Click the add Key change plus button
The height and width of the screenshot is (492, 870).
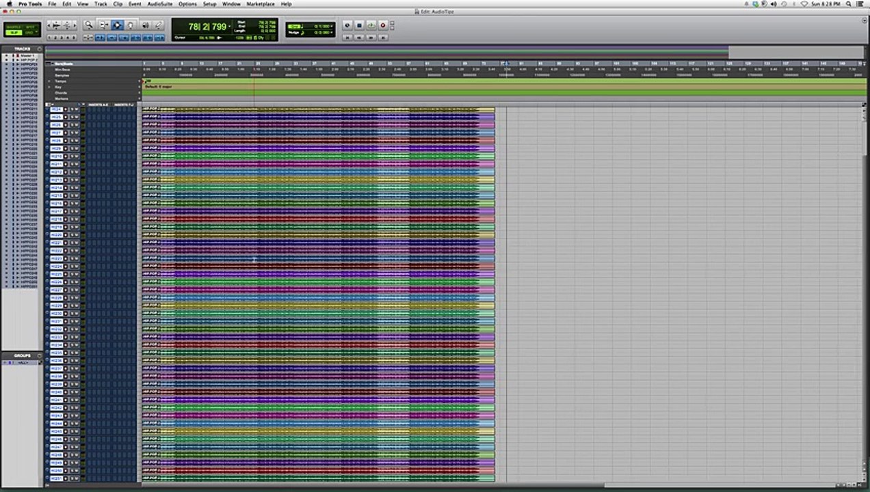click(x=140, y=87)
